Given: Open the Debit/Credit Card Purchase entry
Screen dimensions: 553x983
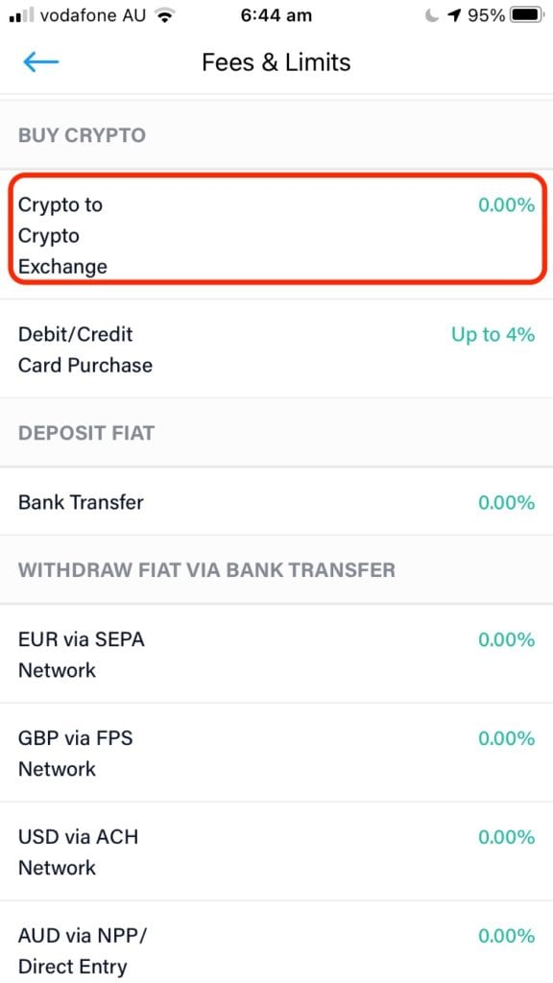Looking at the screenshot, I should 276,349.
